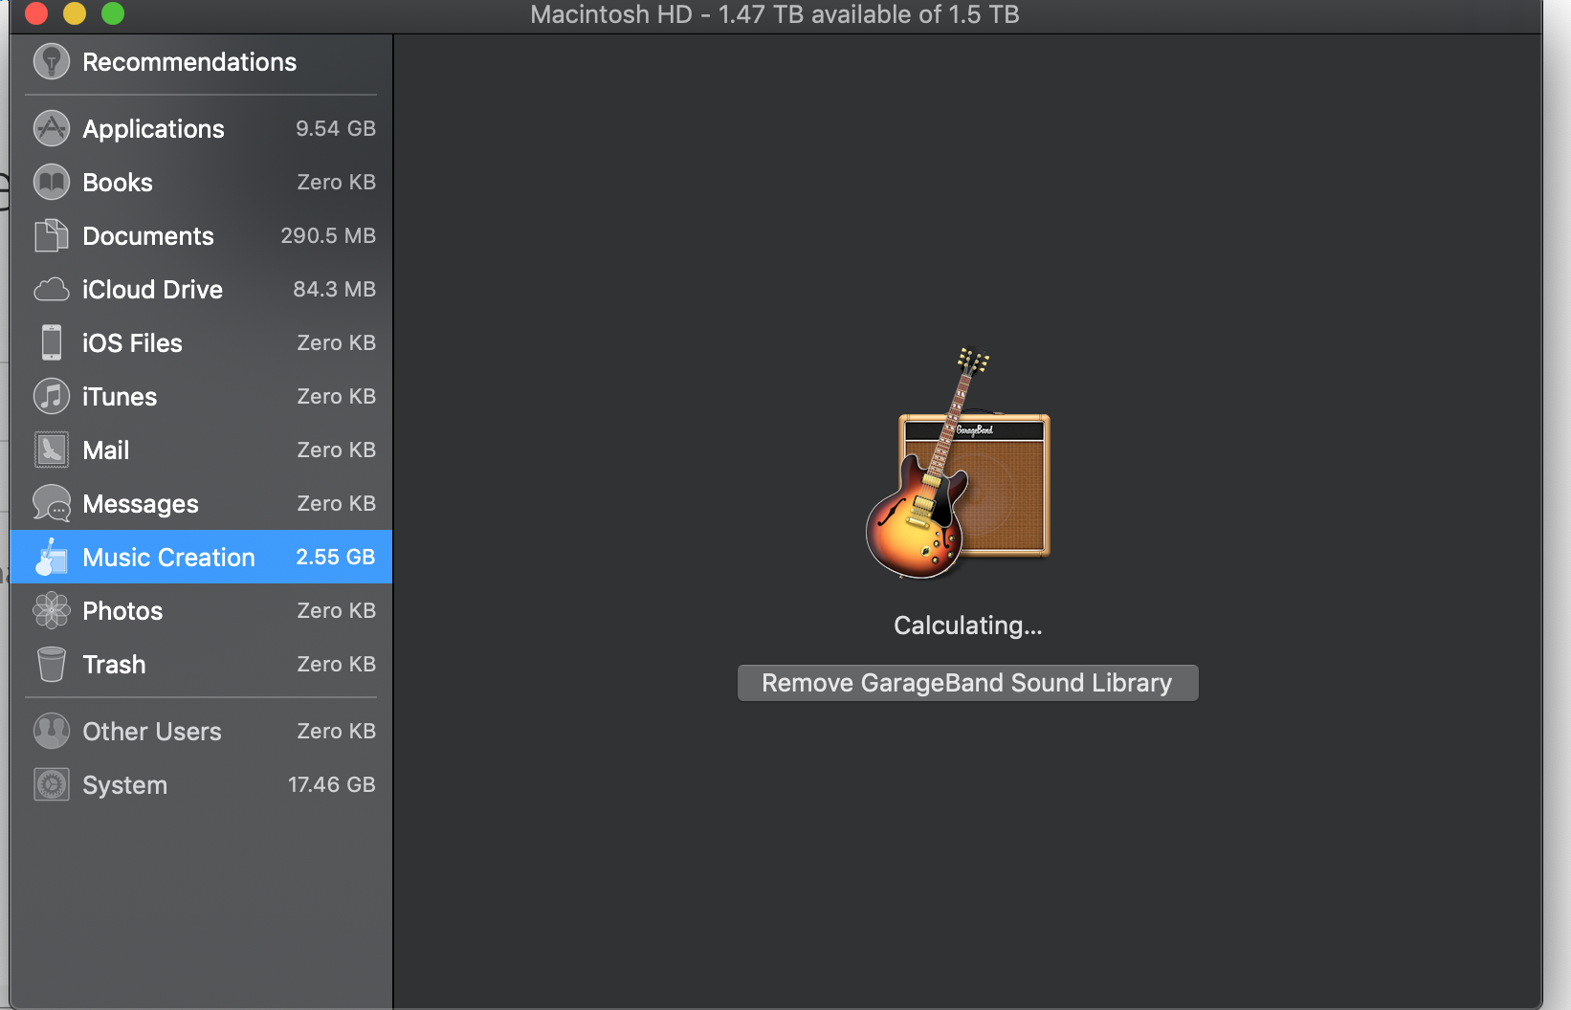The width and height of the screenshot is (1571, 1010).
Task: Click the Photos flower icon
Action: [x=52, y=611]
